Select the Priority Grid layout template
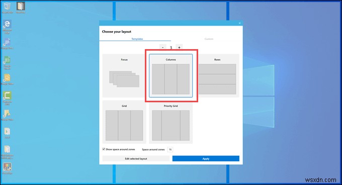Viewport: 342px width, 185px height. point(171,122)
